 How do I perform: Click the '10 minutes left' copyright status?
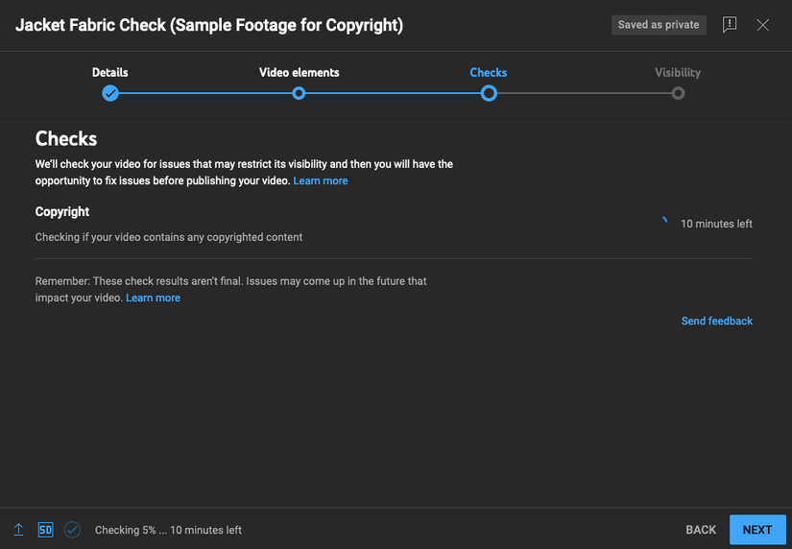(x=716, y=224)
